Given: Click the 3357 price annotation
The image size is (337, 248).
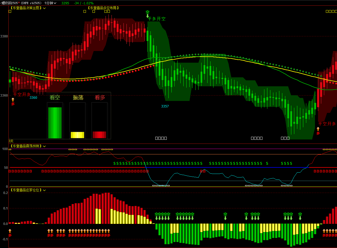Looking at the screenshot, I should [165, 106].
